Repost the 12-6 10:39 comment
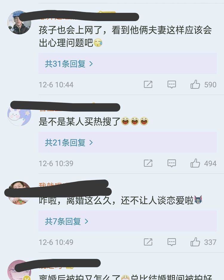224x280 pixels. [148, 163]
